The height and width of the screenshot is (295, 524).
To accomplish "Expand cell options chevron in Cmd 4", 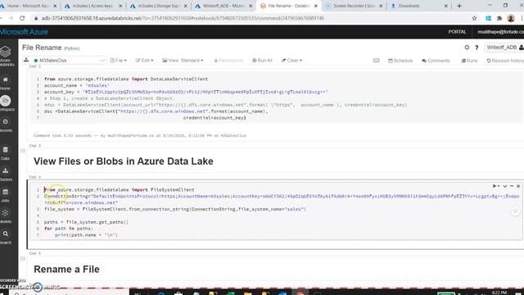I will (505, 186).
